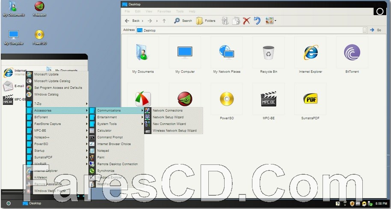
Task: Toggle the Folders pane
Action: (x=206, y=21)
